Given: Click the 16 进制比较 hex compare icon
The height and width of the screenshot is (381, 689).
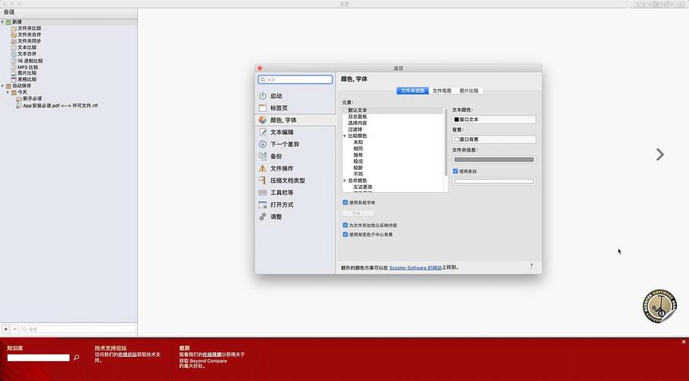Looking at the screenshot, I should (14, 61).
